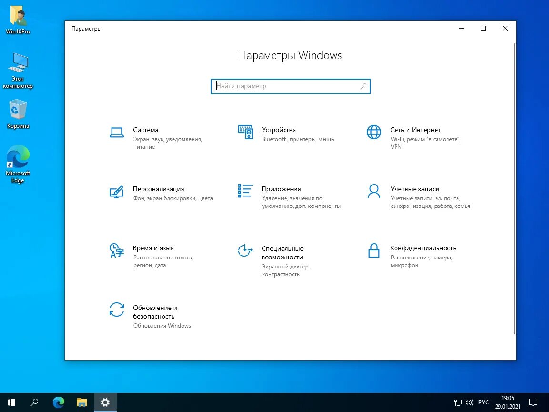The image size is (549, 412).
Task: Open the Специальные возможности title
Action: [282, 253]
